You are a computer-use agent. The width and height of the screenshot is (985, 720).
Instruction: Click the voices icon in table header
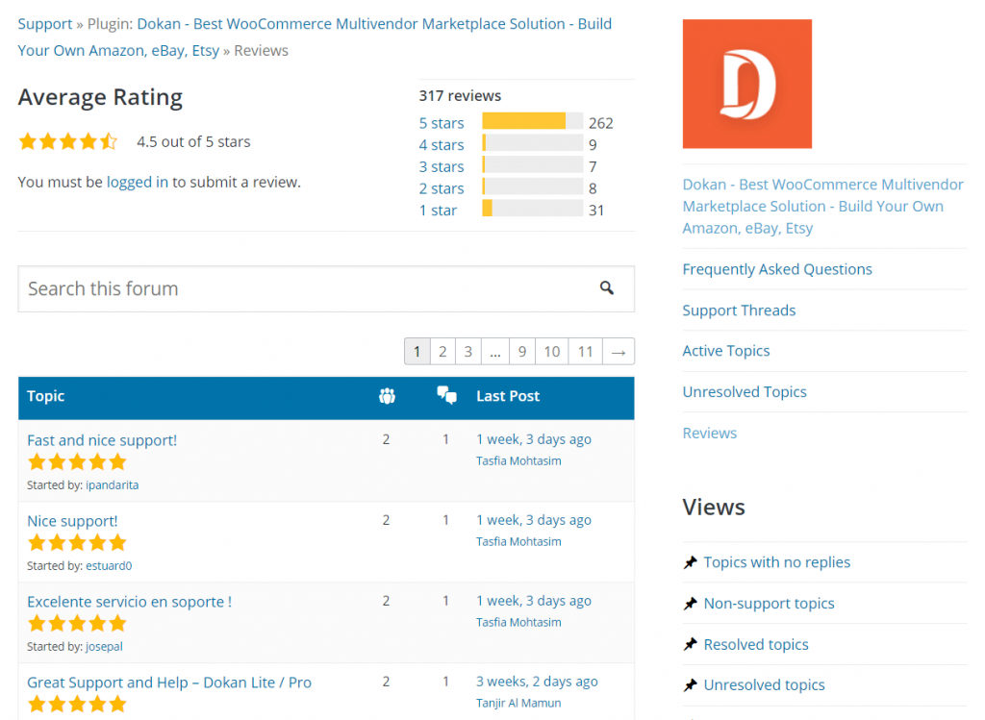click(x=387, y=396)
